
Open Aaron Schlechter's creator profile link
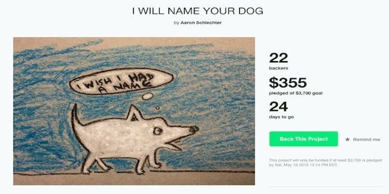pos(201,22)
